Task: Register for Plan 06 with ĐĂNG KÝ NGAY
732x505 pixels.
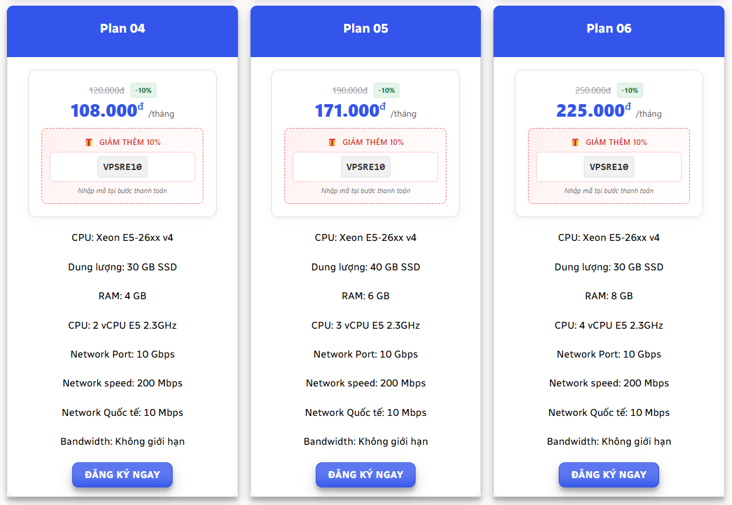Action: 608,475
